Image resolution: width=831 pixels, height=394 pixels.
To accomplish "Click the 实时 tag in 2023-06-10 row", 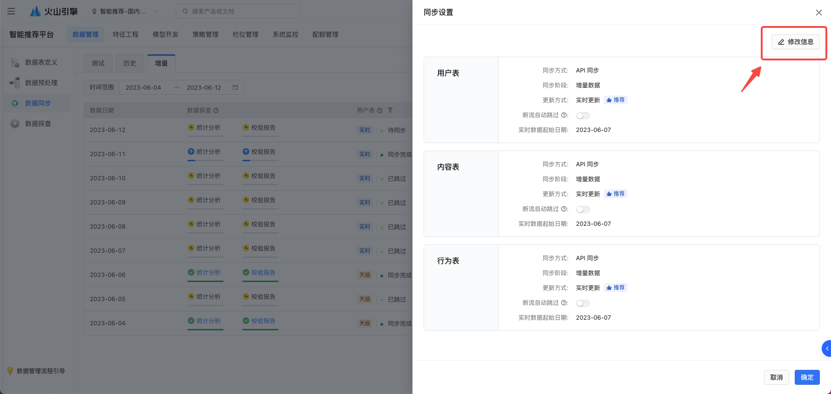I will coord(365,178).
